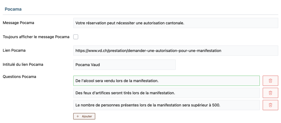This screenshot has width=281, height=123.
Task: Click the Pocama section heading
Action: [13, 9]
